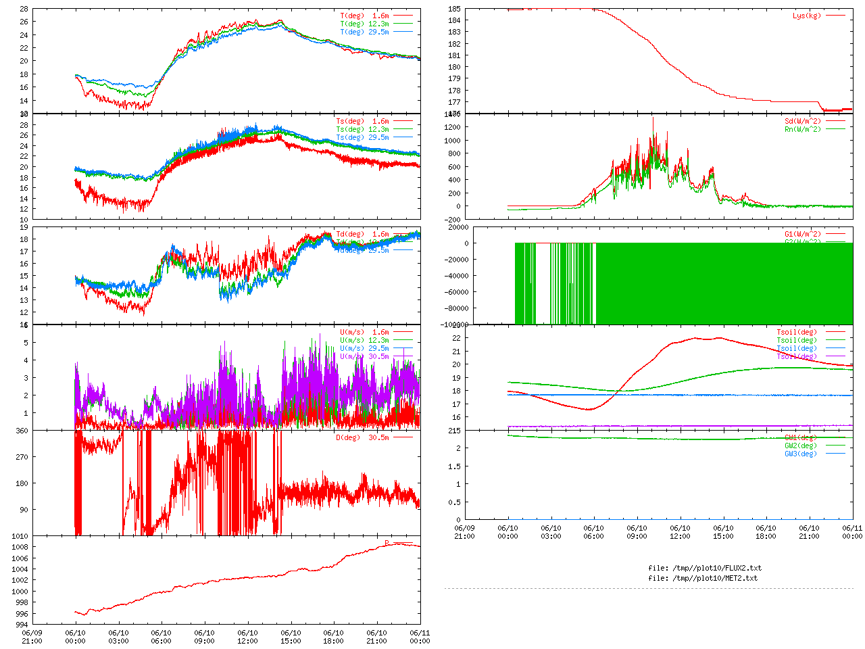Click the purple 'Tsoil(deg)' legend entry
The image size is (865, 649).
point(797,357)
